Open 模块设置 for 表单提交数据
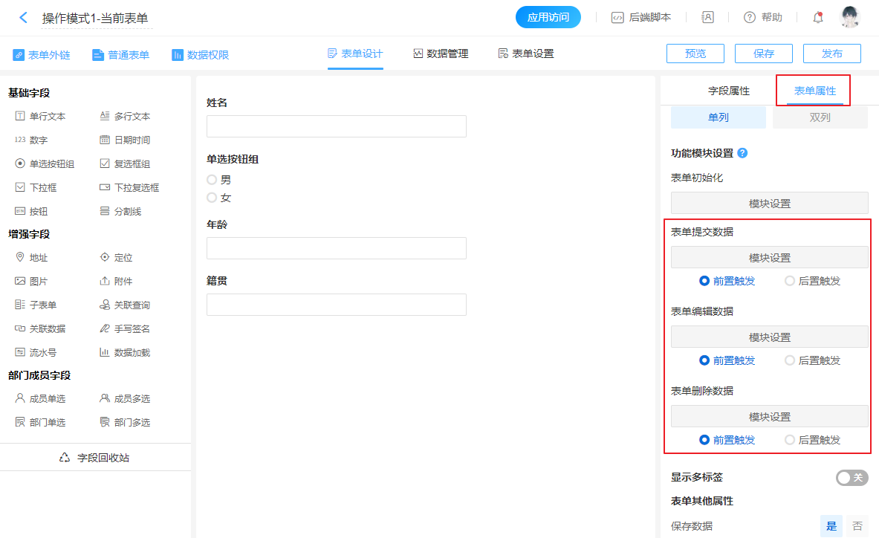The height and width of the screenshot is (538, 879). pos(770,258)
